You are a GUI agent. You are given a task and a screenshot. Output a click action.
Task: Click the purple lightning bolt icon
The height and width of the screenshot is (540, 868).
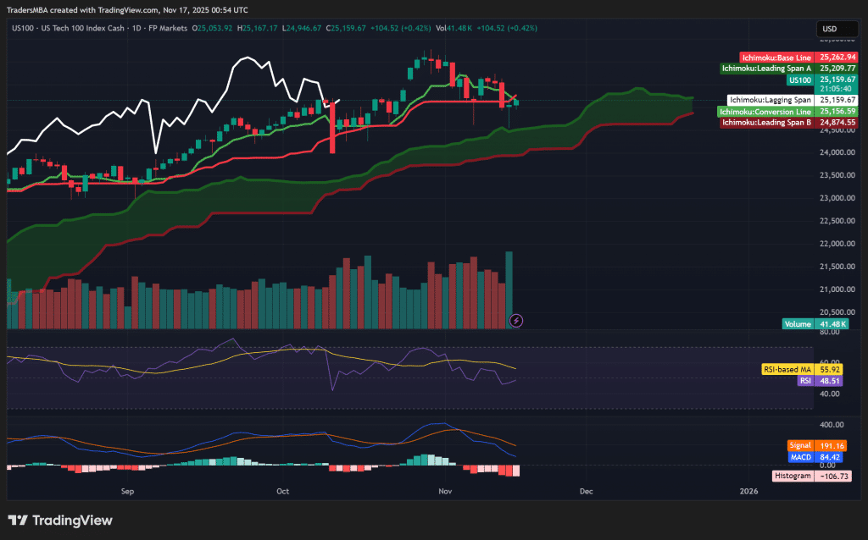516,321
